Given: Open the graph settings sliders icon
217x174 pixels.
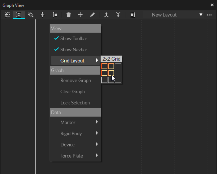Looking at the screenshot, I should coord(7,15).
